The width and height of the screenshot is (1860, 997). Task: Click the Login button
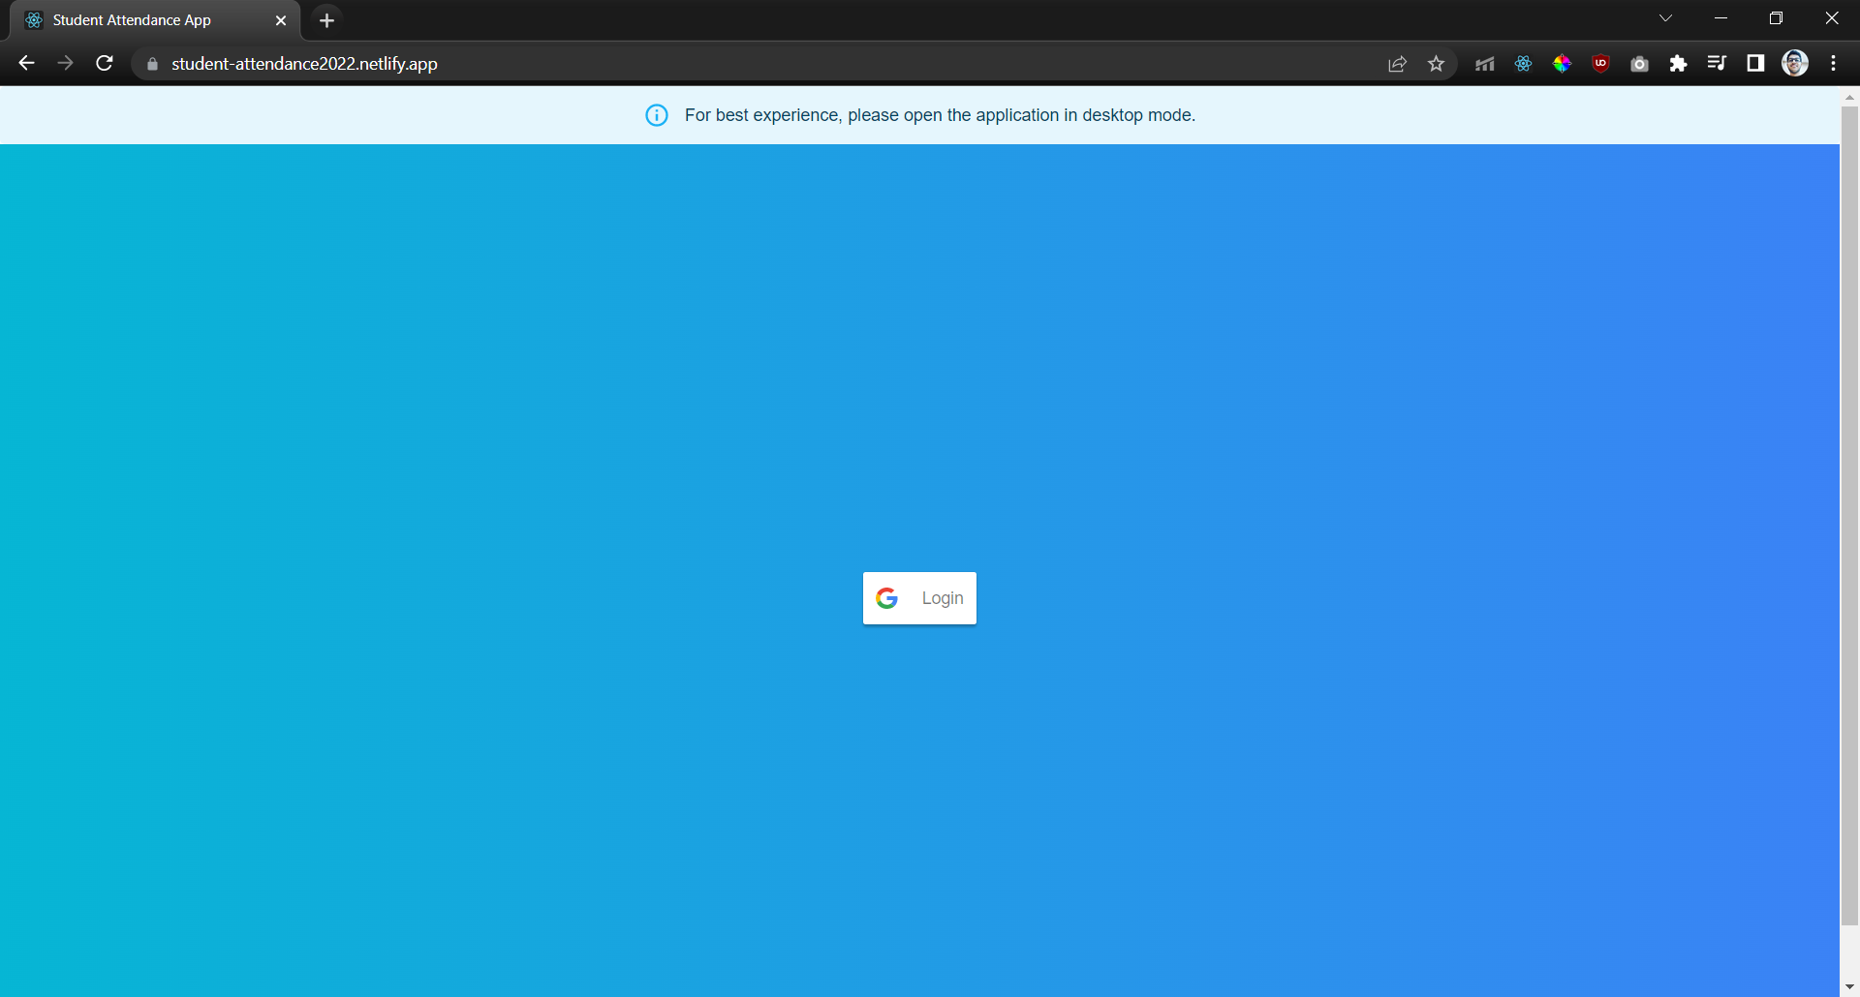(x=918, y=598)
